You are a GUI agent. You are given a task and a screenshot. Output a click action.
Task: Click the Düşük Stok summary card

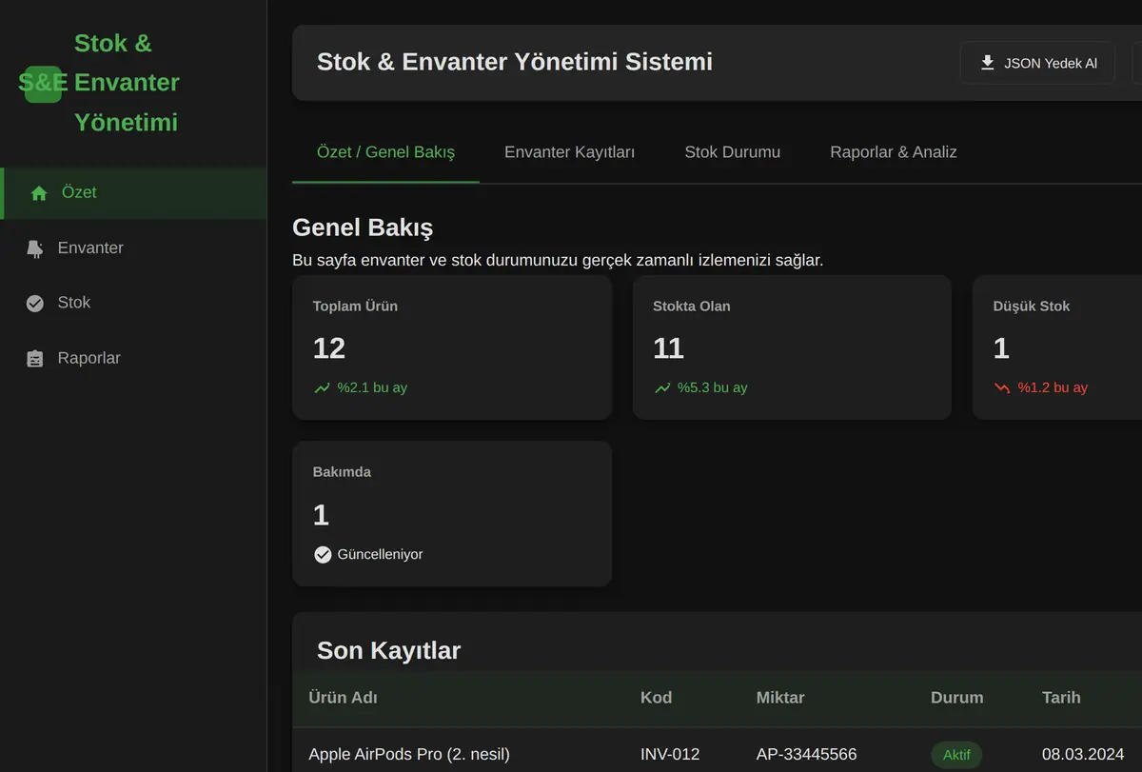tap(1057, 347)
